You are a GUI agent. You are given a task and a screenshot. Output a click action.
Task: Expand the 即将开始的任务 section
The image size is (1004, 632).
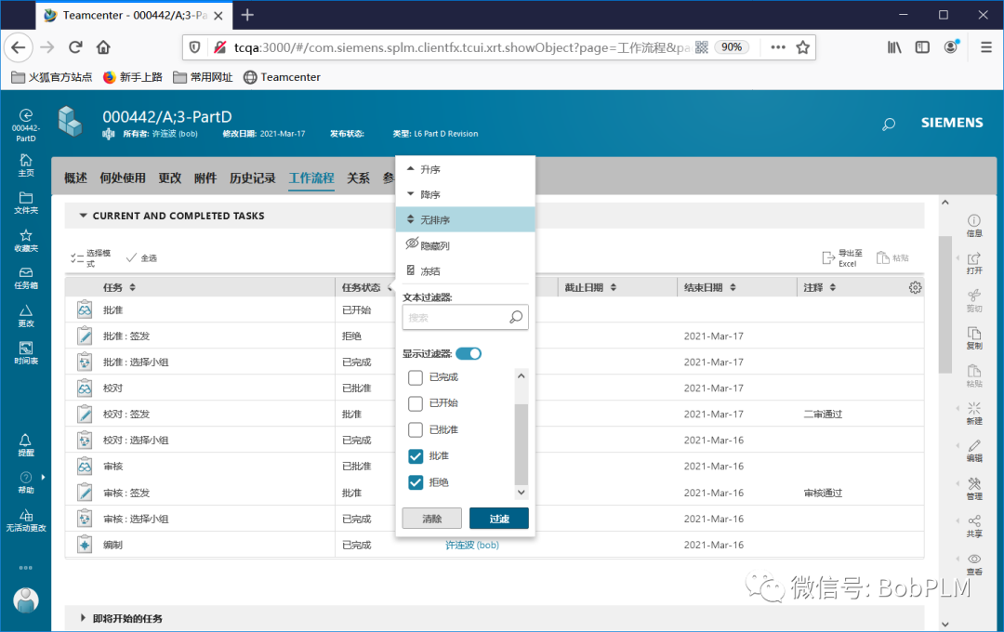83,618
